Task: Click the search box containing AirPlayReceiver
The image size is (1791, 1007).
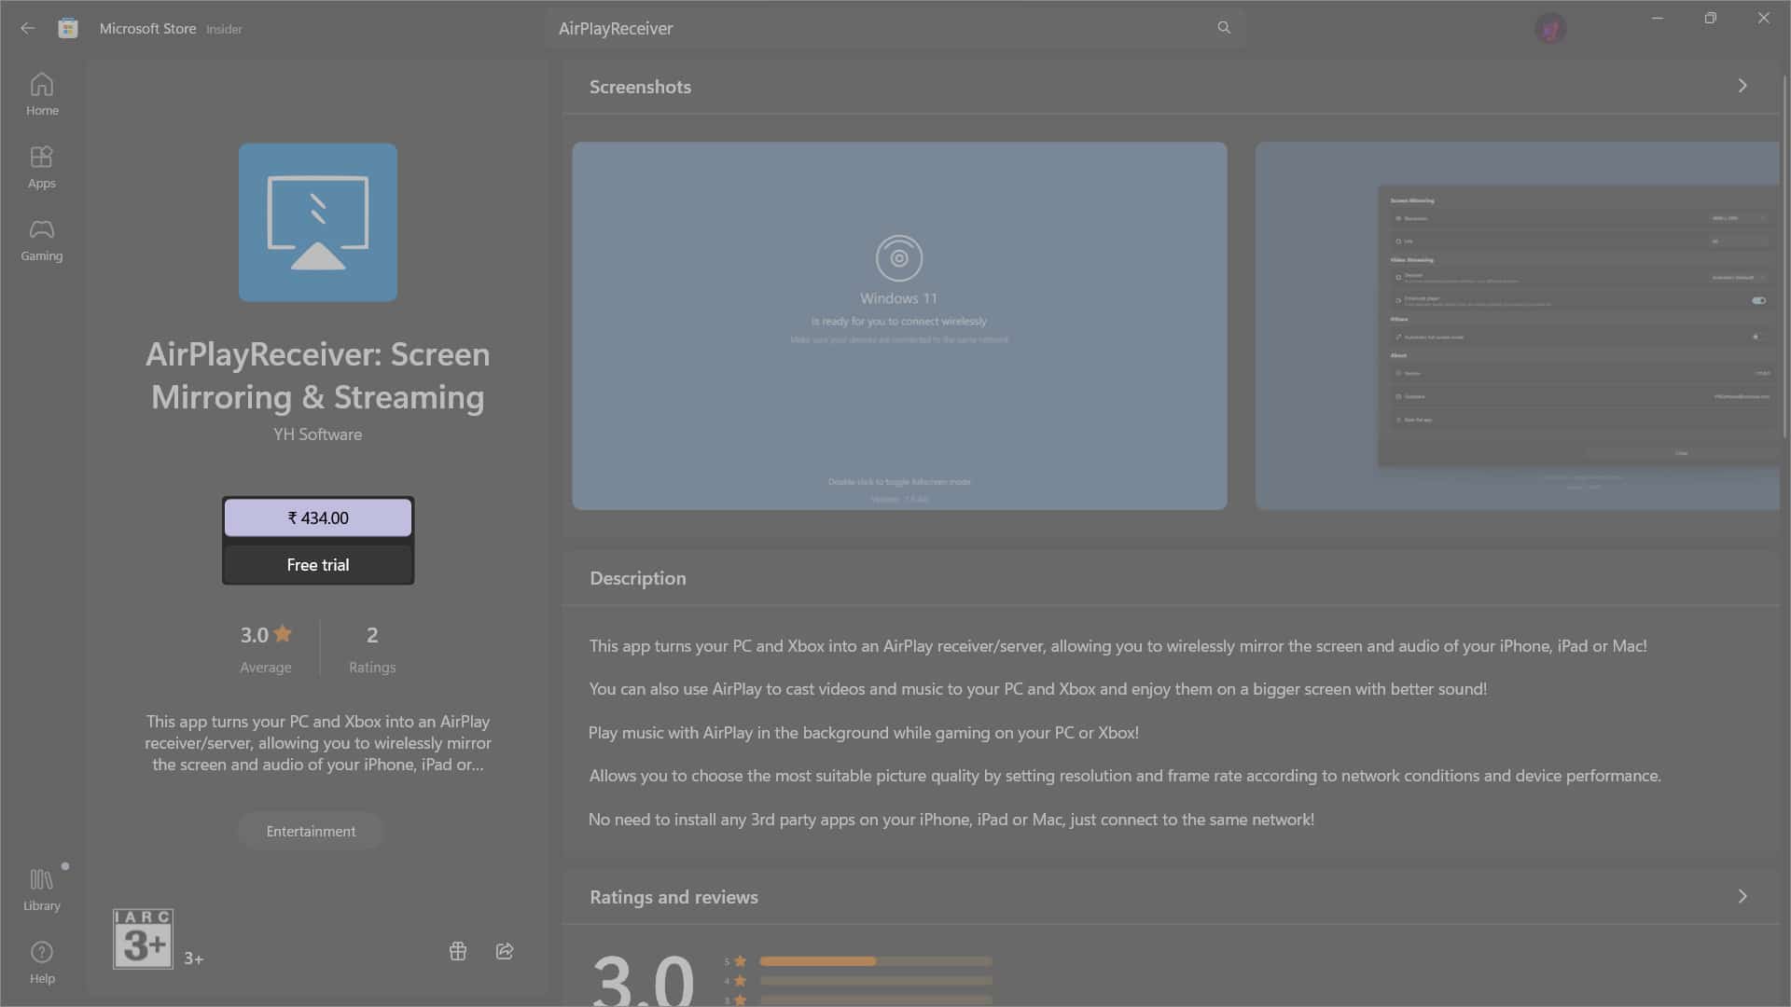Action: [x=895, y=28]
